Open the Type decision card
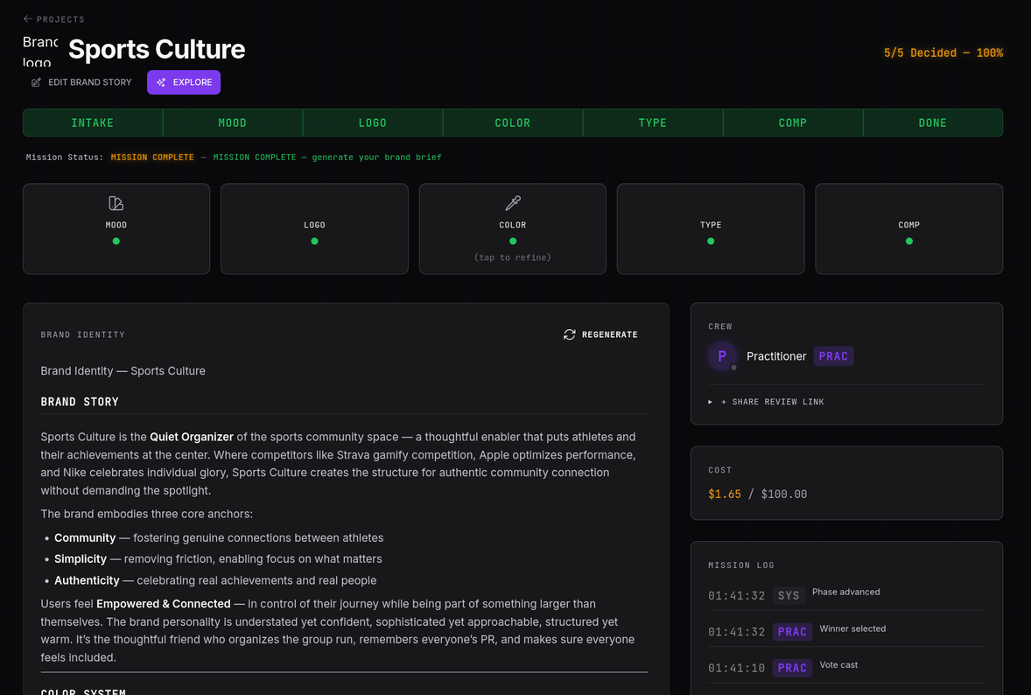This screenshot has height=695, width=1031. (711, 229)
